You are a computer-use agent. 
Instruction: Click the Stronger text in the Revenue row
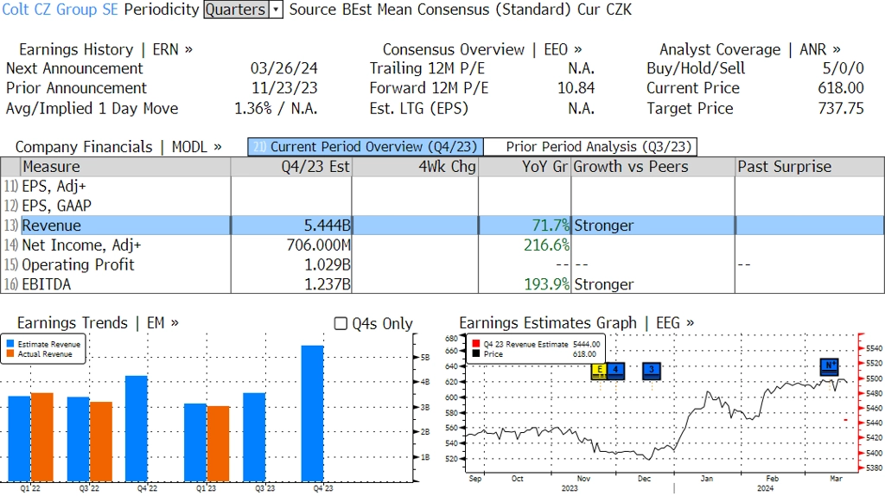click(604, 226)
